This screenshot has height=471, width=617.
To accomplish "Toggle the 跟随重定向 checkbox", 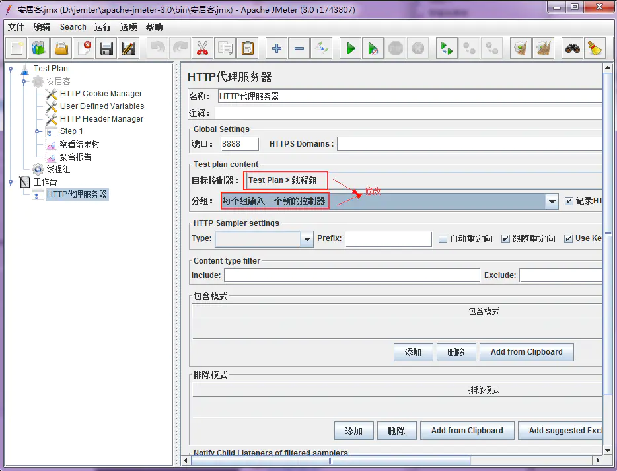I will (505, 239).
